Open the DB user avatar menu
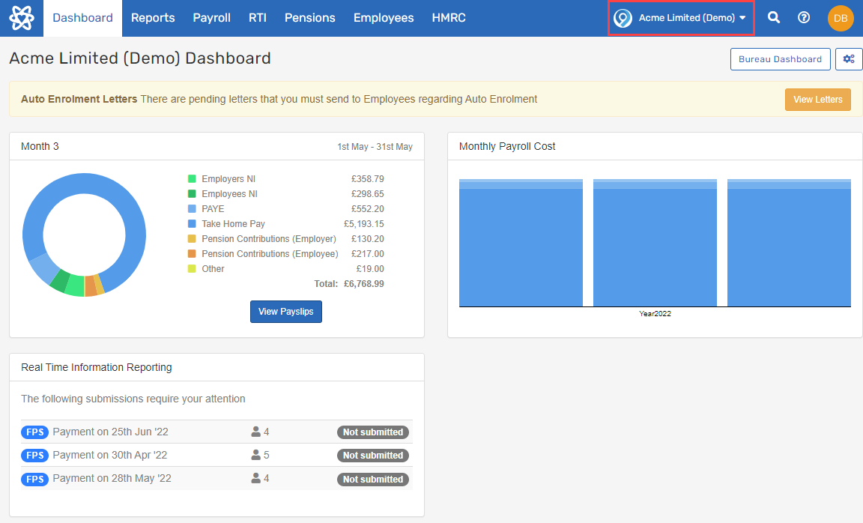 pyautogui.click(x=841, y=18)
